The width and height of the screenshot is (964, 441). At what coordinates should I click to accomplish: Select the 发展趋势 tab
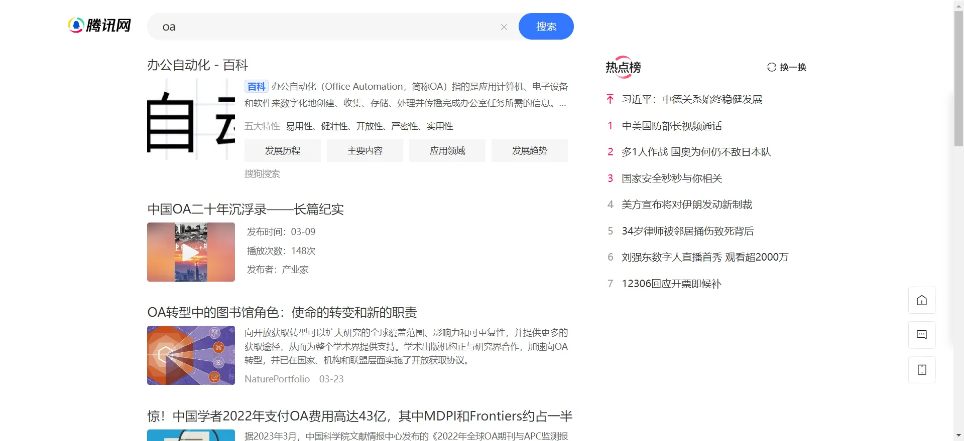(x=530, y=151)
